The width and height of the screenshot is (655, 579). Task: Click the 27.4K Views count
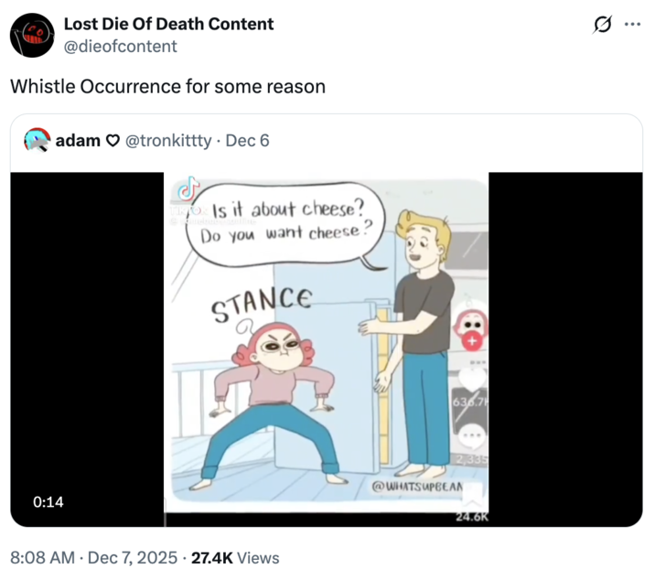(x=234, y=557)
